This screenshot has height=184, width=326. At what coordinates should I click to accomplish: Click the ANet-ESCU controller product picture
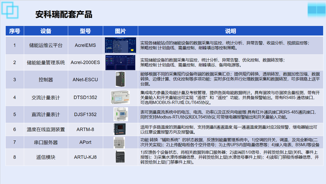point(121,79)
